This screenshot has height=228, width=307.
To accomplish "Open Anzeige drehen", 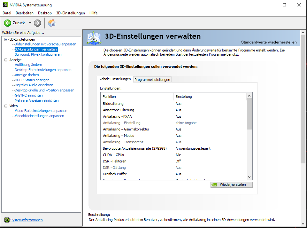I will pos(27,75).
